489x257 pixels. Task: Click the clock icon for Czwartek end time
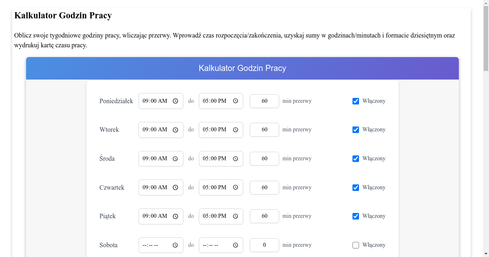point(236,187)
